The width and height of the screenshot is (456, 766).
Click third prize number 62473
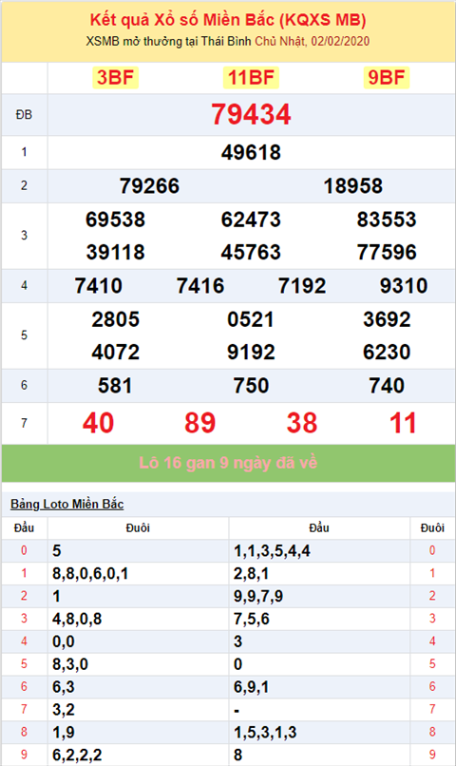click(x=251, y=220)
